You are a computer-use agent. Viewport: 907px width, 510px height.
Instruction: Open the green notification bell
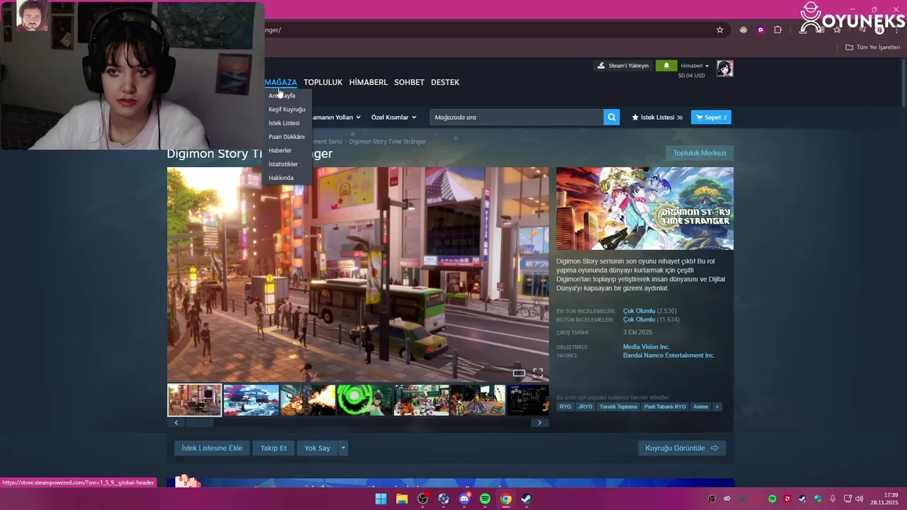[x=666, y=66]
